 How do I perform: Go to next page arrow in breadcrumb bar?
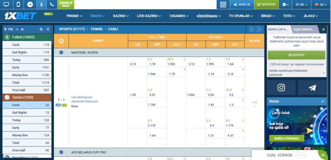point(259,29)
